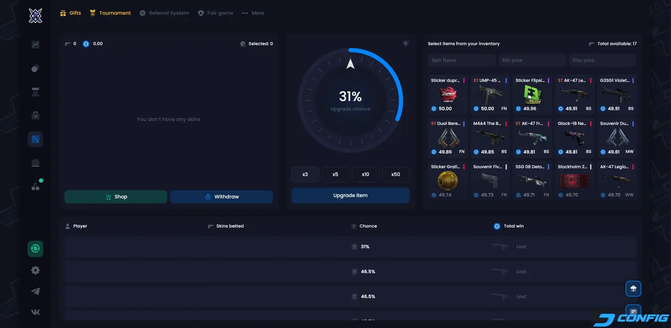Click the Item Name search field
The width and height of the screenshot is (671, 328).
pyautogui.click(x=461, y=60)
